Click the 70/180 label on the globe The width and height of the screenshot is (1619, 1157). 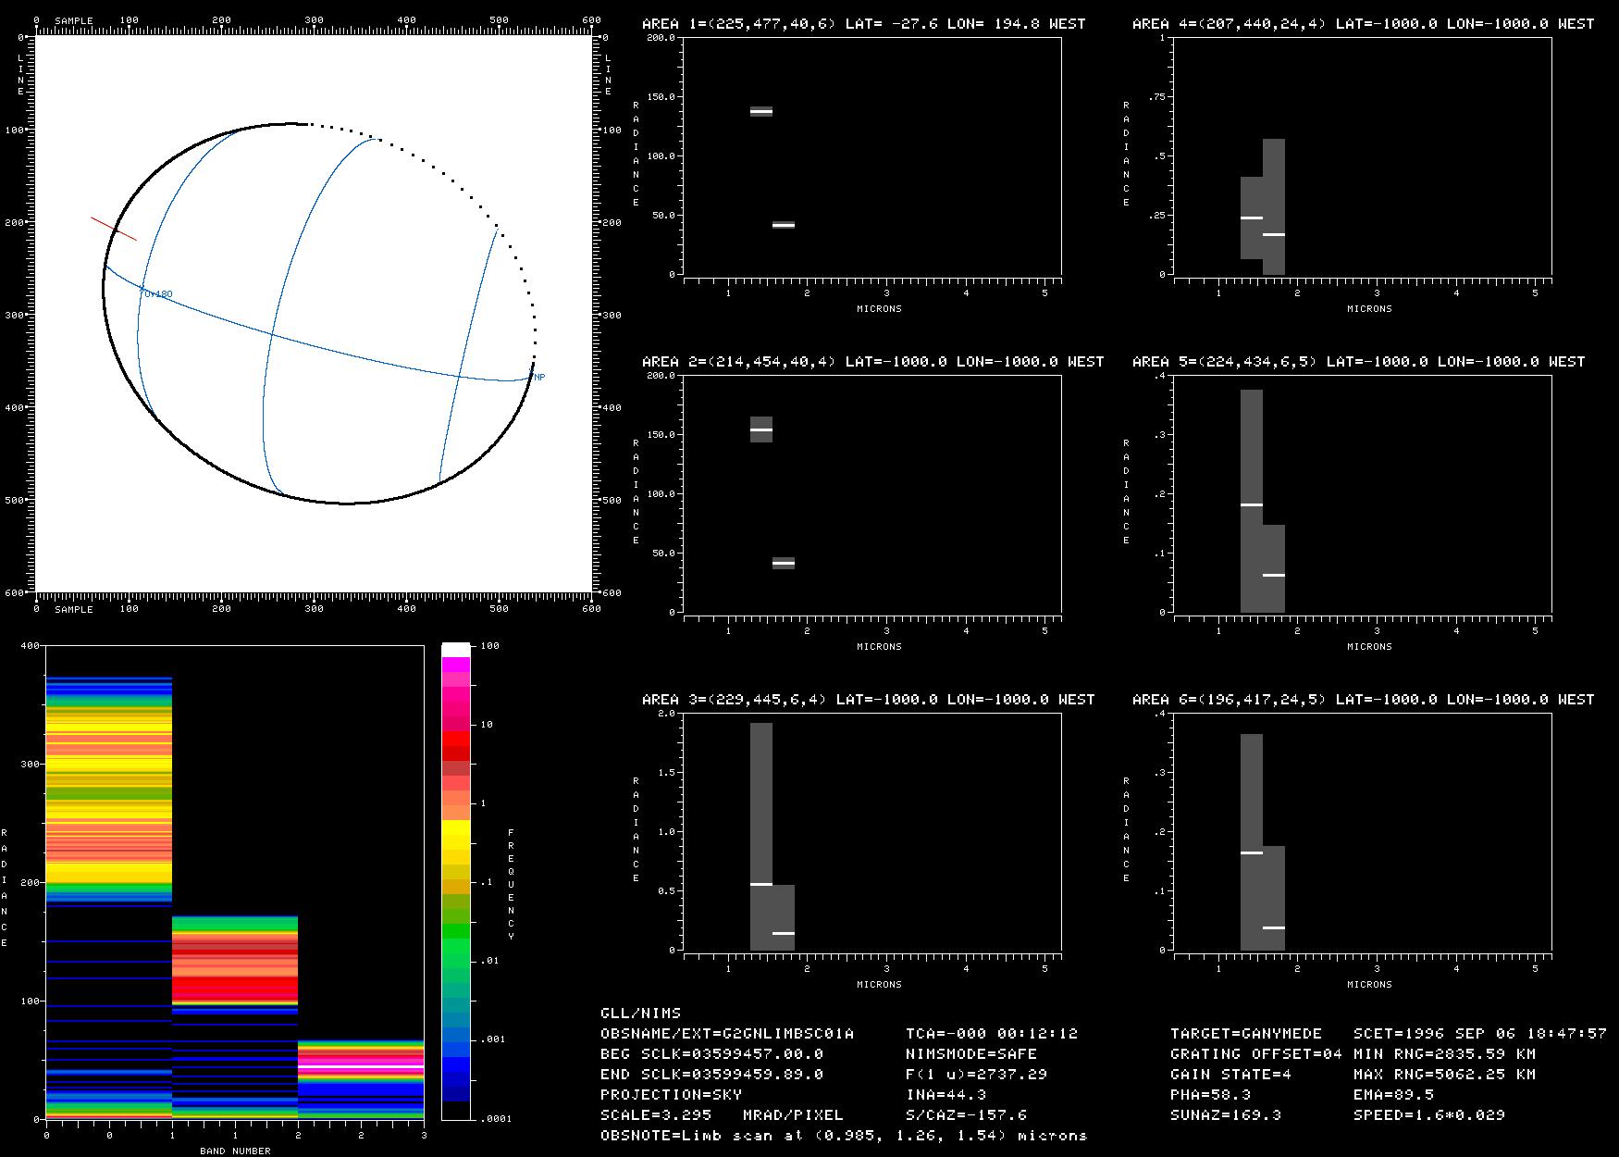[156, 294]
